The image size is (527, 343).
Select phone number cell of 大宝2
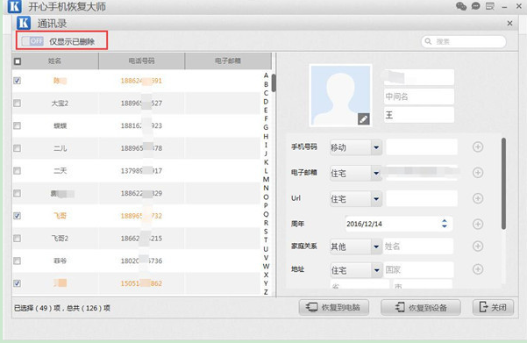pyautogui.click(x=141, y=104)
